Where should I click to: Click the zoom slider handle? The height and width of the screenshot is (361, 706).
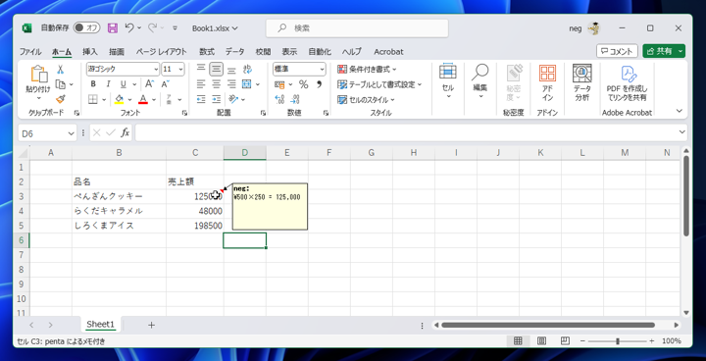tap(618, 341)
